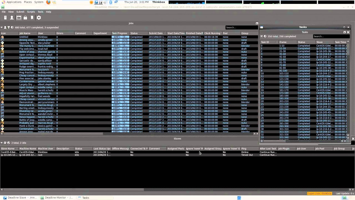Click the edit icon in Slaves panel
The height and width of the screenshot is (200, 355).
pyautogui.click(x=5, y=143)
